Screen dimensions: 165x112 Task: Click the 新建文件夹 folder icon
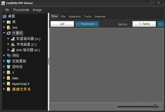coord(9,89)
